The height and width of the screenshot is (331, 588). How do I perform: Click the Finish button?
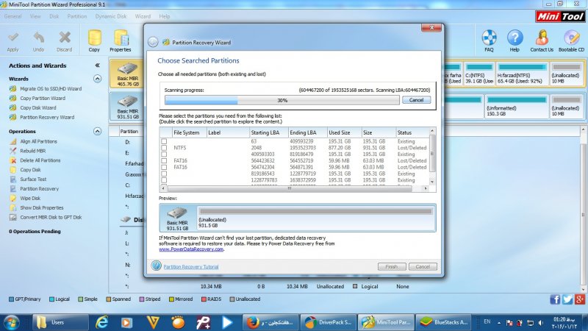point(392,267)
